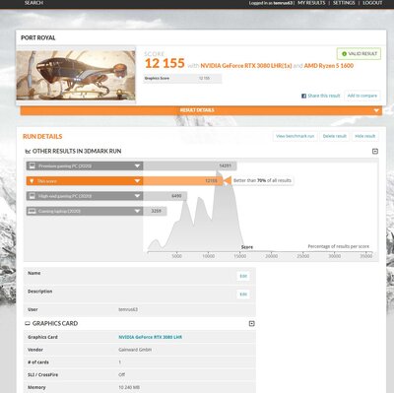Click the orange 12155 score bar
The height and width of the screenshot is (393, 394).
182,181
